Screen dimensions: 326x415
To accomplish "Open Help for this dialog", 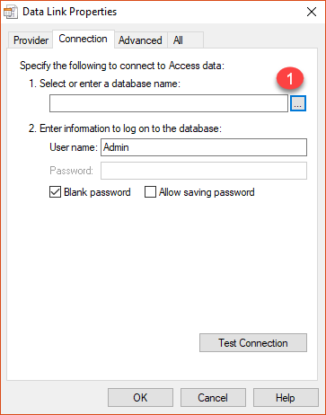I will click(x=286, y=398).
